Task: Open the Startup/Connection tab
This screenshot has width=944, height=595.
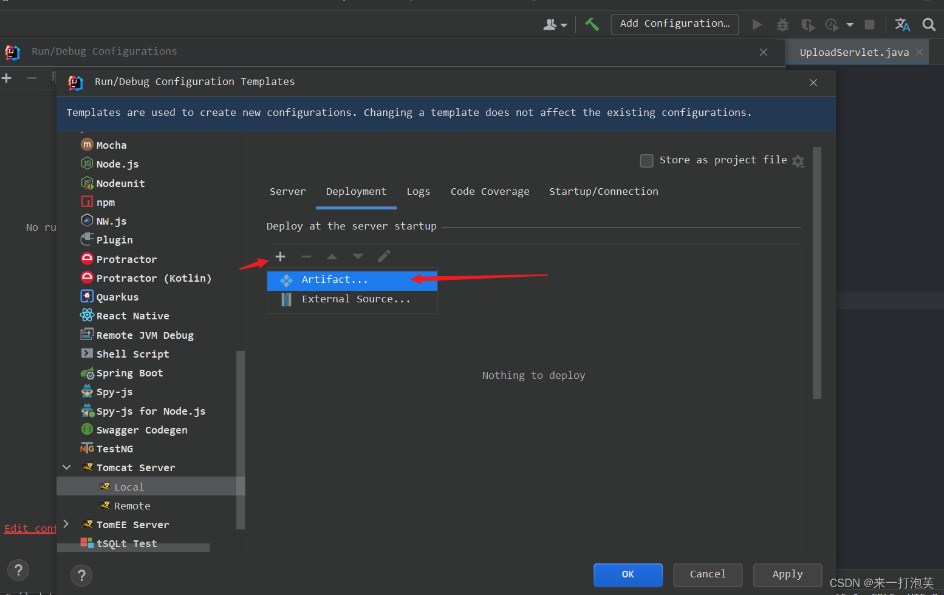Action: coord(604,192)
